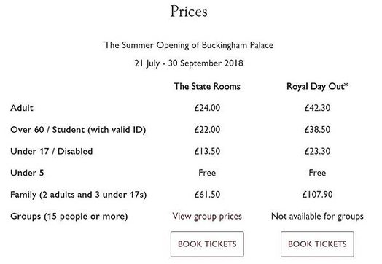Select the Royal Day Out column header
Screen dimensions: 382x264
(x=317, y=86)
